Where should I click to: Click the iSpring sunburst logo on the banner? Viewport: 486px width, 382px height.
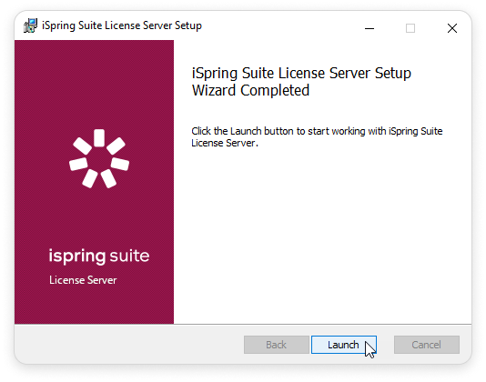(99, 158)
